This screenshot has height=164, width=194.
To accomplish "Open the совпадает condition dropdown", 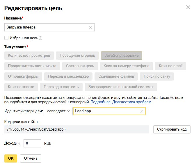I will pyautogui.click(x=58, y=111).
